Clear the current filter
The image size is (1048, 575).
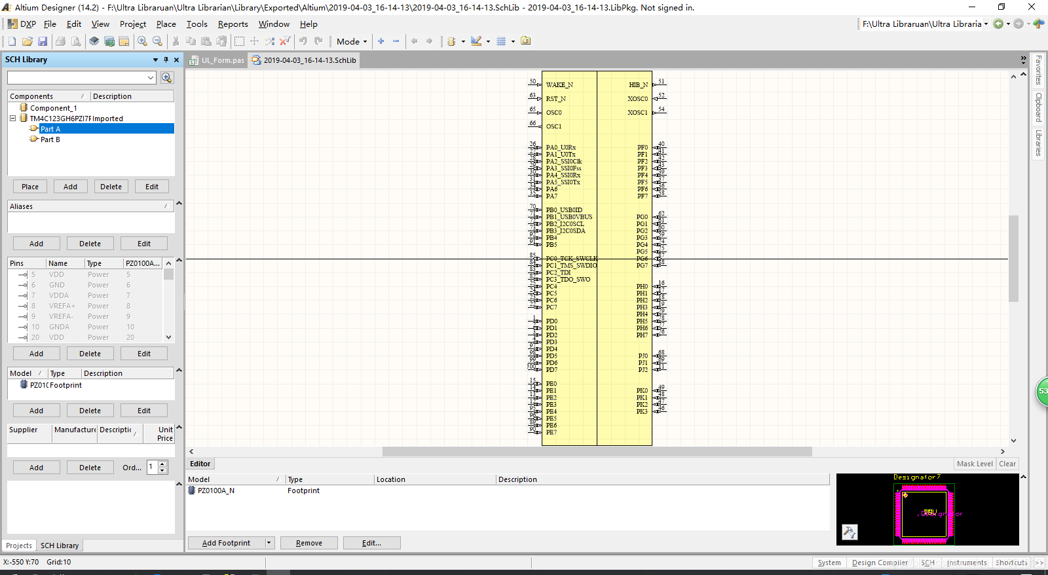pyautogui.click(x=285, y=41)
